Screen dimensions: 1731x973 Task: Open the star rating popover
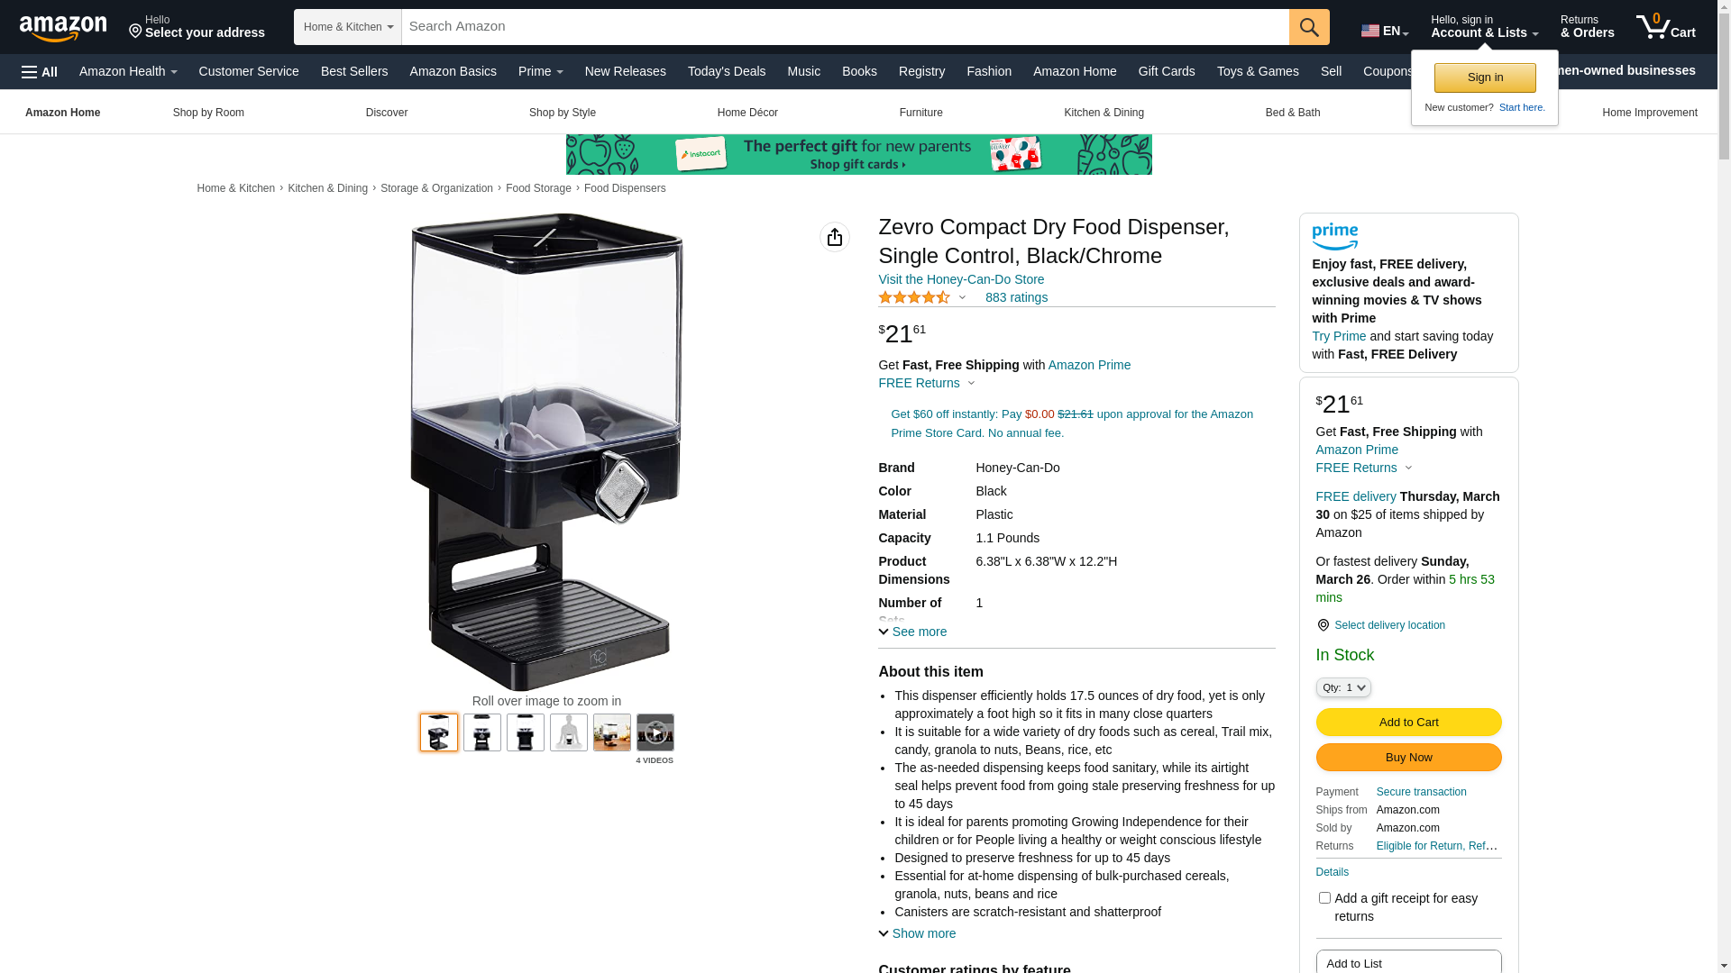pyautogui.click(x=922, y=297)
